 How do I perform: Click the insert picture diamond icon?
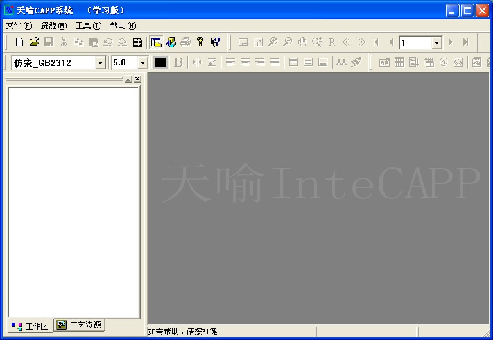[458, 62]
